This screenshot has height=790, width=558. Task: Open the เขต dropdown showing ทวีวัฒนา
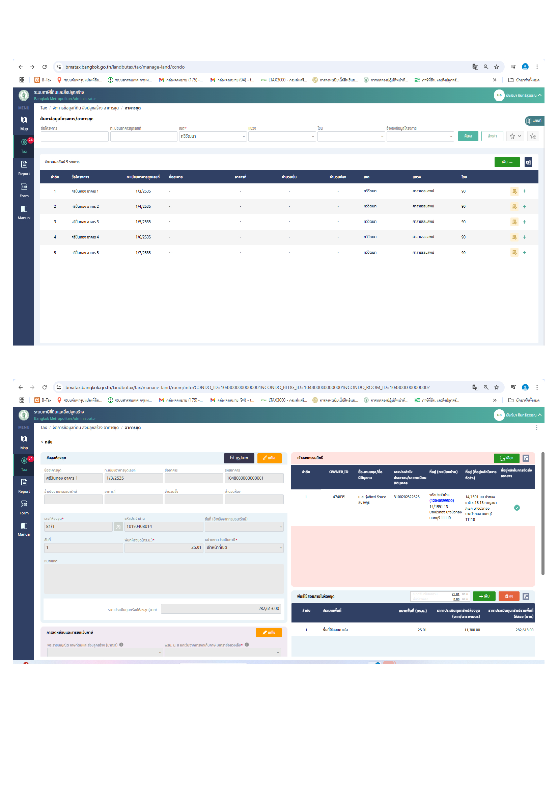click(x=213, y=136)
